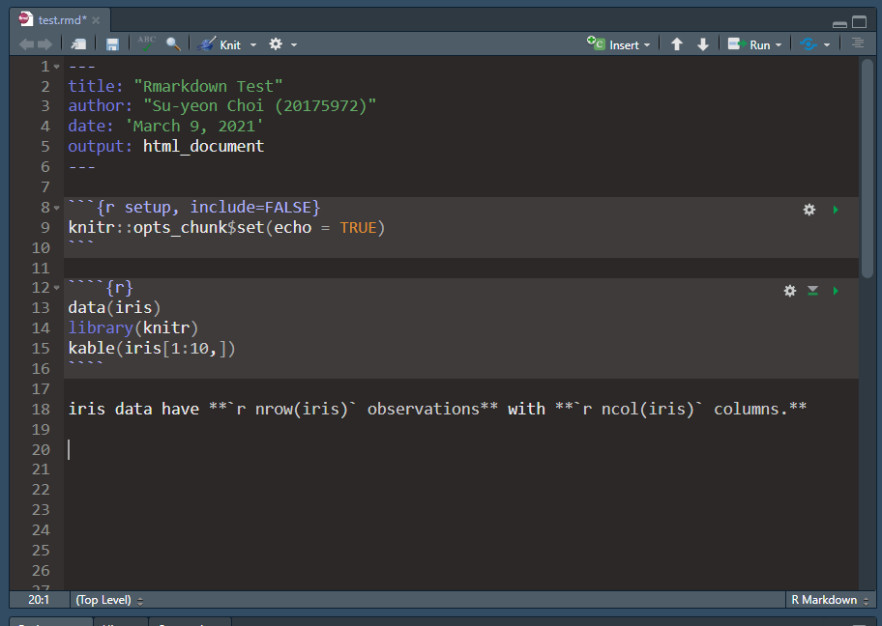Go forward to next source location
The image size is (882, 626).
45,44
